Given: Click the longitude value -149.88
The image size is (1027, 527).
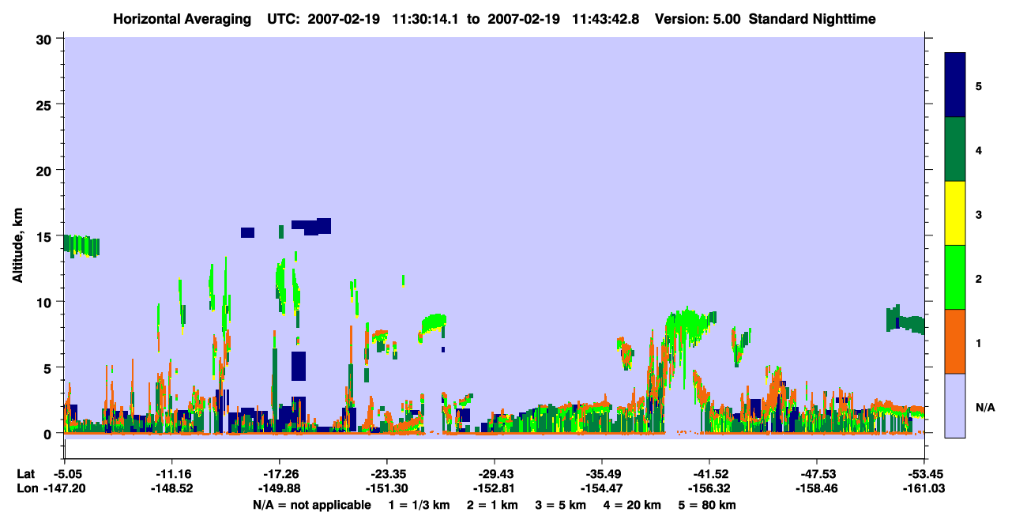Looking at the screenshot, I should [x=280, y=489].
